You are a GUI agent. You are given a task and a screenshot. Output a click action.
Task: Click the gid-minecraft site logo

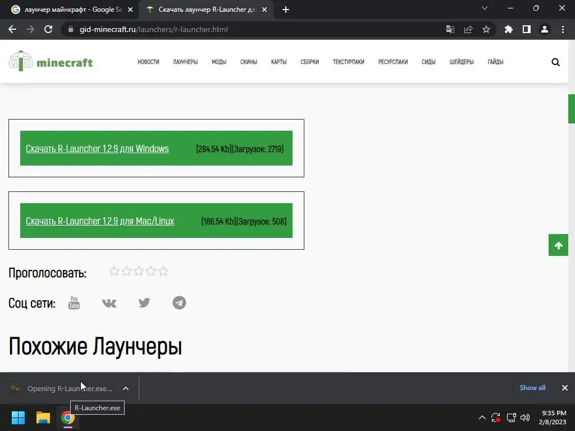pyautogui.click(x=51, y=61)
